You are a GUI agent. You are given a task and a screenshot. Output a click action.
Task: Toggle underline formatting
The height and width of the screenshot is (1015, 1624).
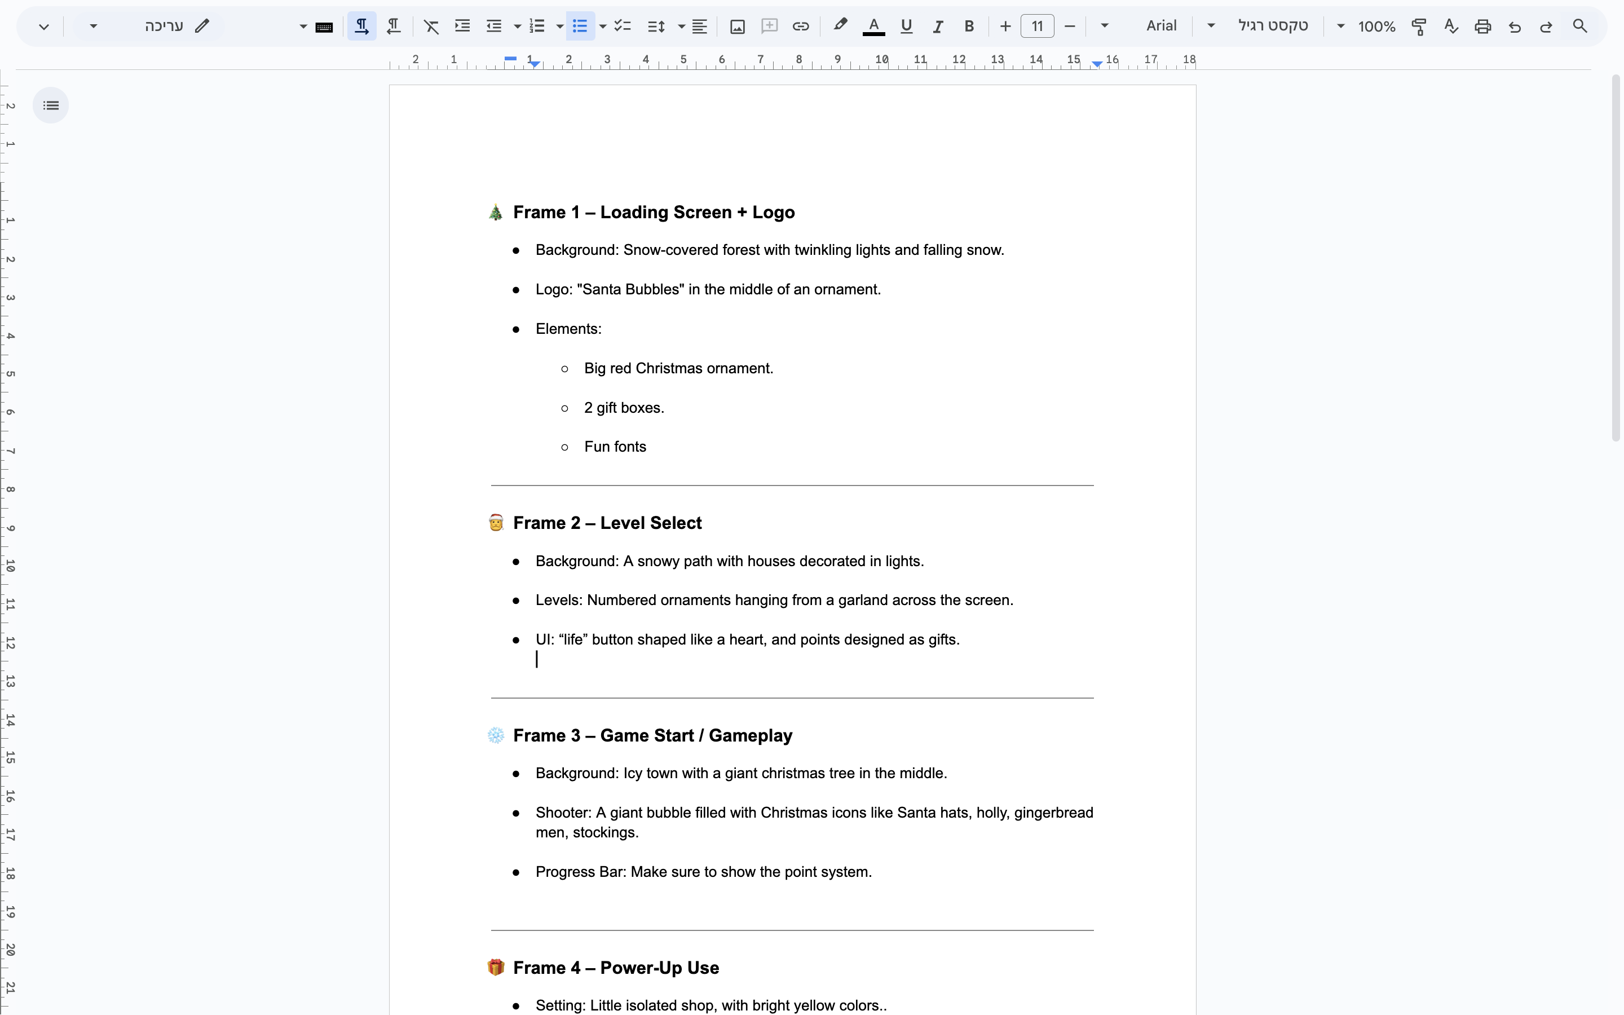(x=906, y=26)
